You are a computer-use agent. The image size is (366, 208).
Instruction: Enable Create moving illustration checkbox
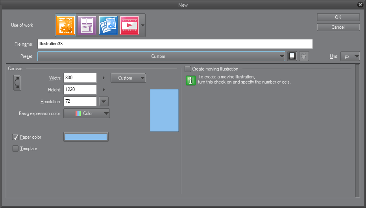pyautogui.click(x=188, y=69)
